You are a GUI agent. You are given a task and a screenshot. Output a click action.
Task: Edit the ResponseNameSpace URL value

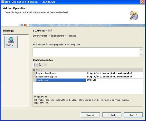click(x=115, y=77)
